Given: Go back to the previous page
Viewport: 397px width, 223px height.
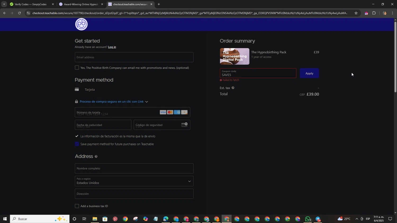Looking at the screenshot, I should click(4, 13).
